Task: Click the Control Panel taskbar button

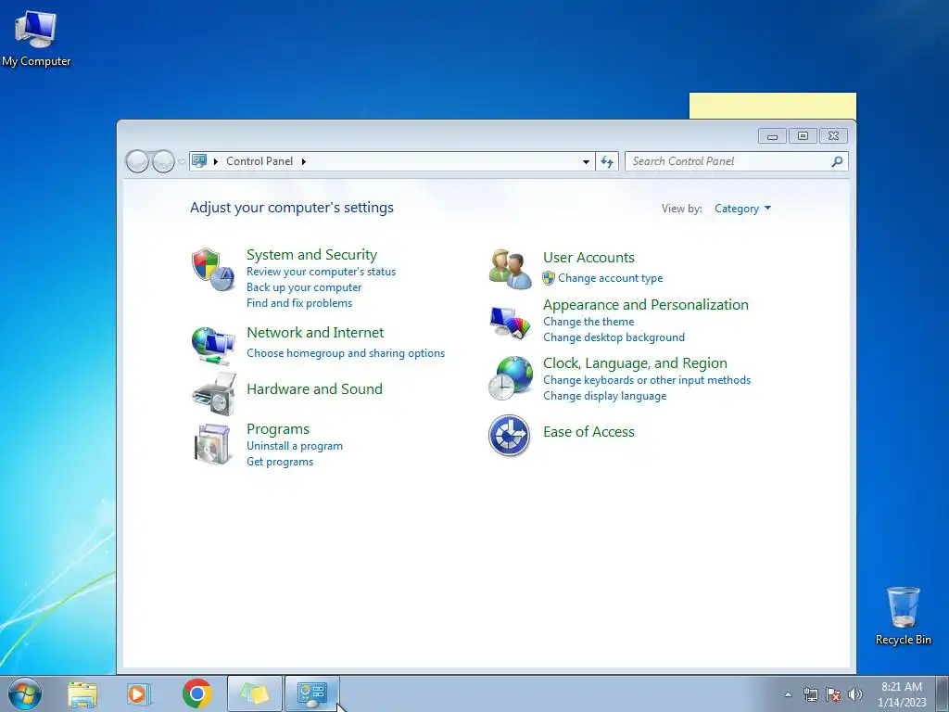Action: click(312, 693)
